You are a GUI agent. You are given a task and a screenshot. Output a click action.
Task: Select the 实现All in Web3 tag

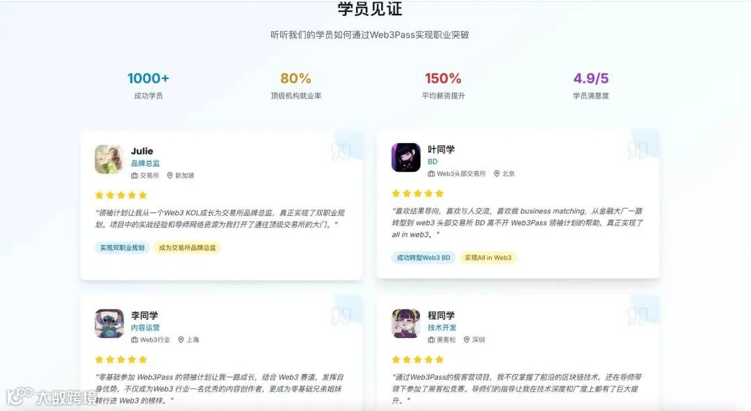pyautogui.click(x=488, y=258)
